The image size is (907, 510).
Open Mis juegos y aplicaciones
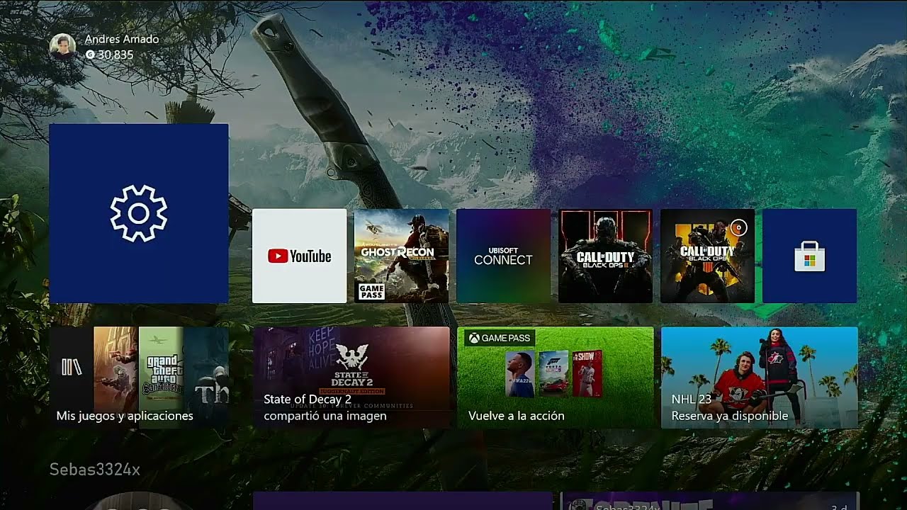click(139, 378)
